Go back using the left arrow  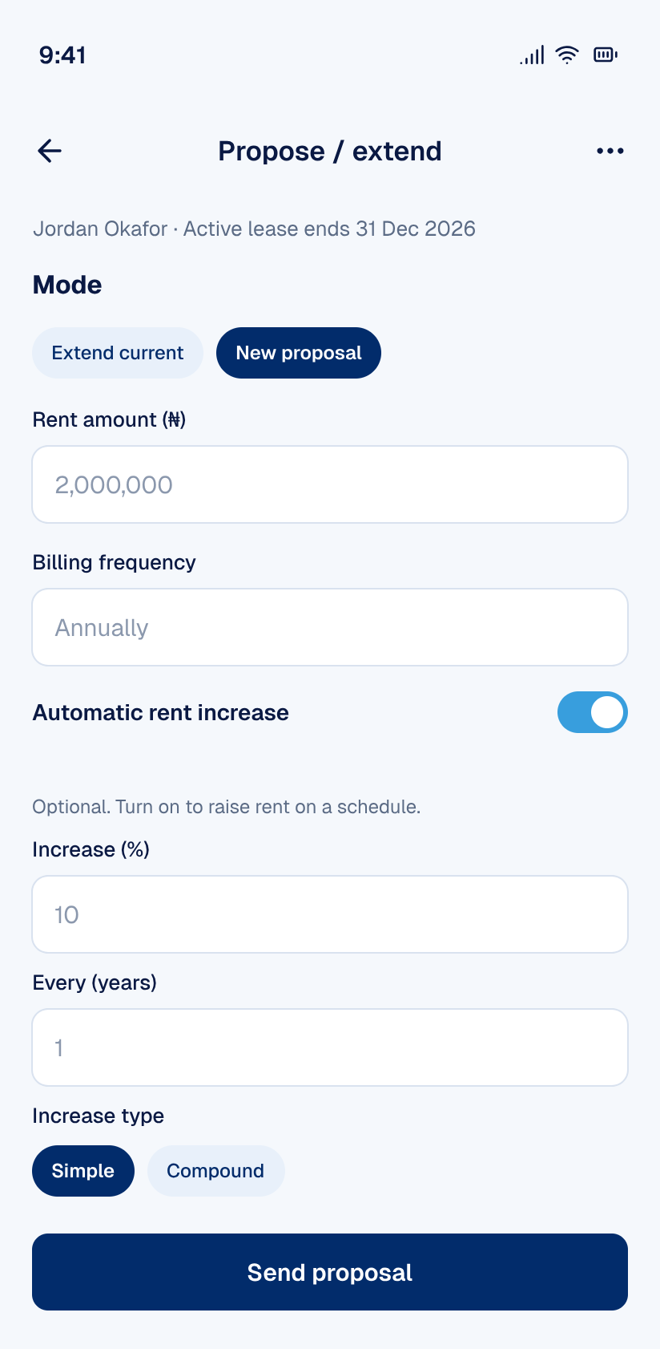tap(50, 151)
